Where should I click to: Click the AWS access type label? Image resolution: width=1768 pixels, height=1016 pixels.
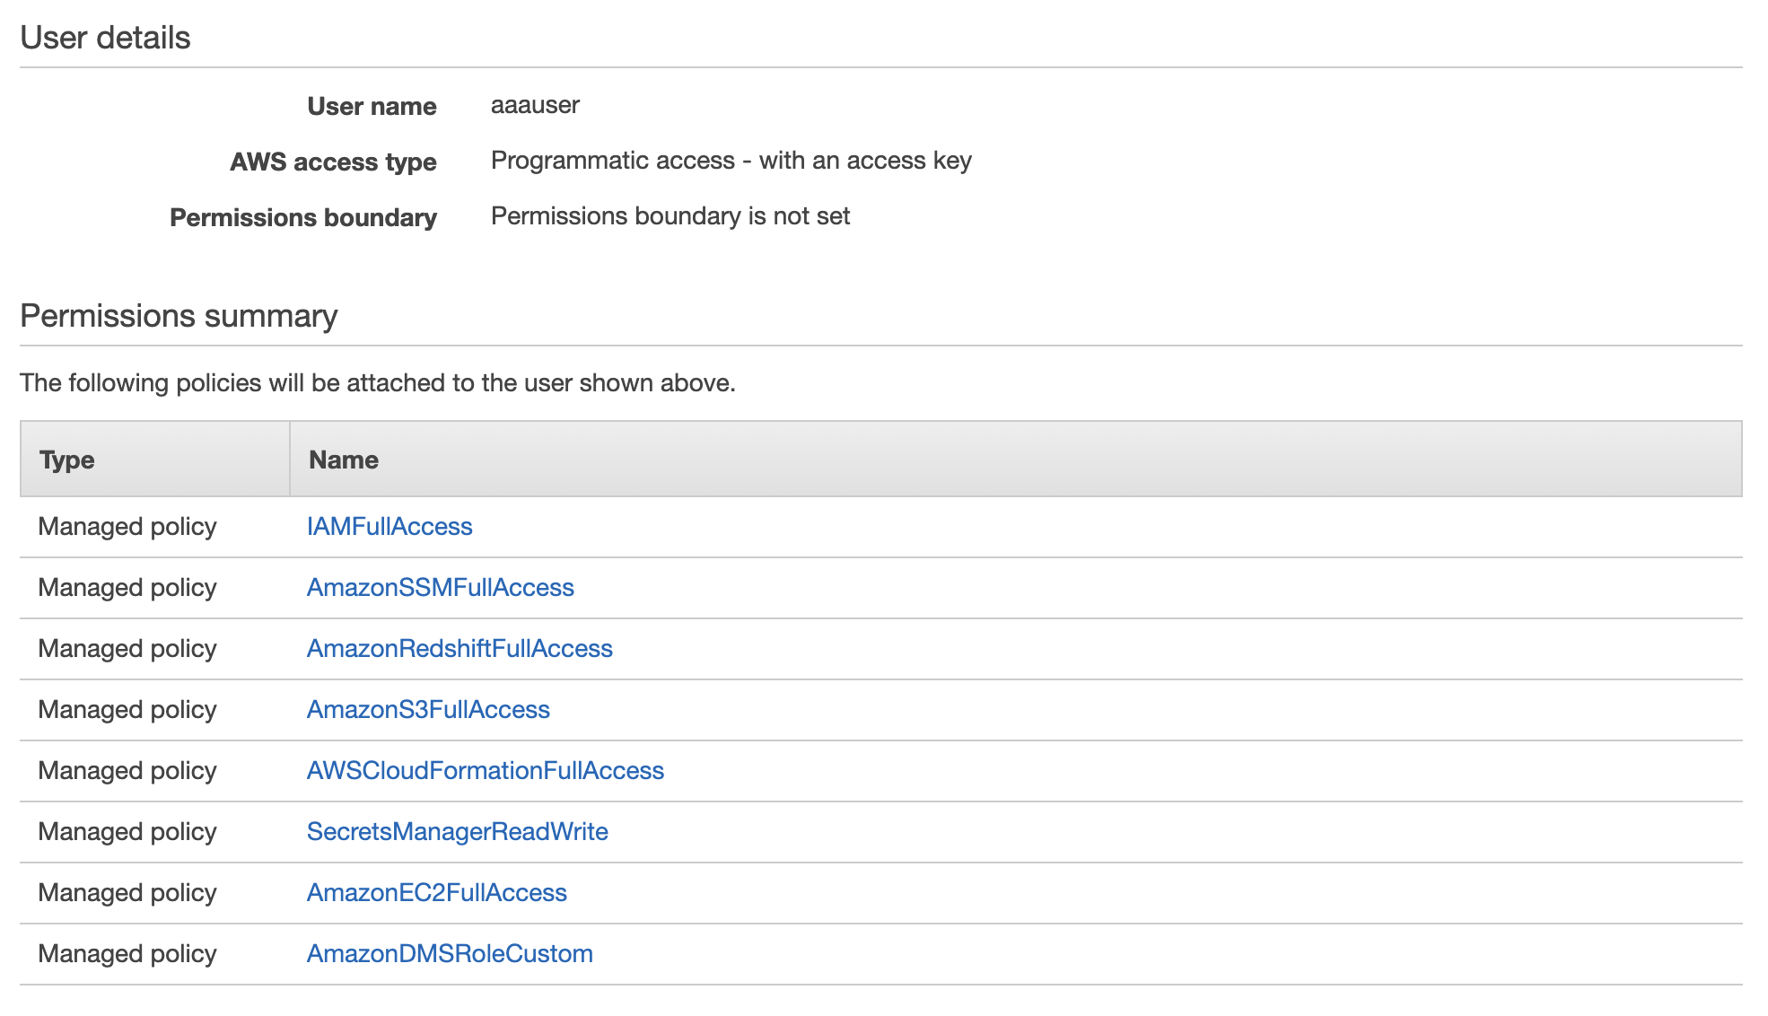click(333, 162)
